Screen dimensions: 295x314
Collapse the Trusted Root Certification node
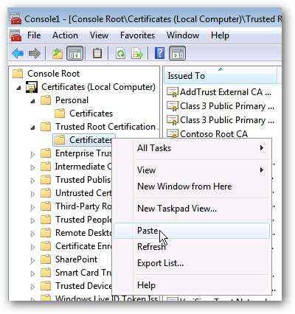click(32, 127)
